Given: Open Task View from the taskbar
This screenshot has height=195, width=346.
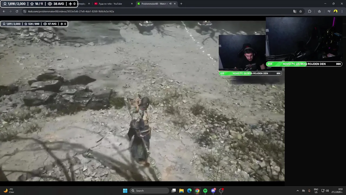Looking at the screenshot, I should (174, 191).
